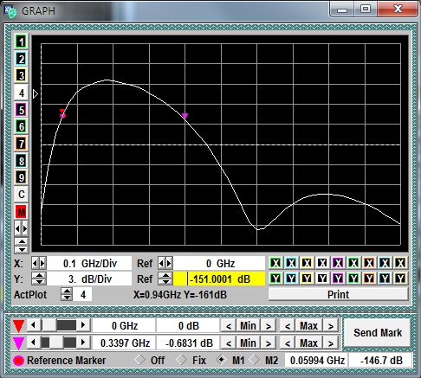Select plot button 5
The image size is (421, 378).
21,110
